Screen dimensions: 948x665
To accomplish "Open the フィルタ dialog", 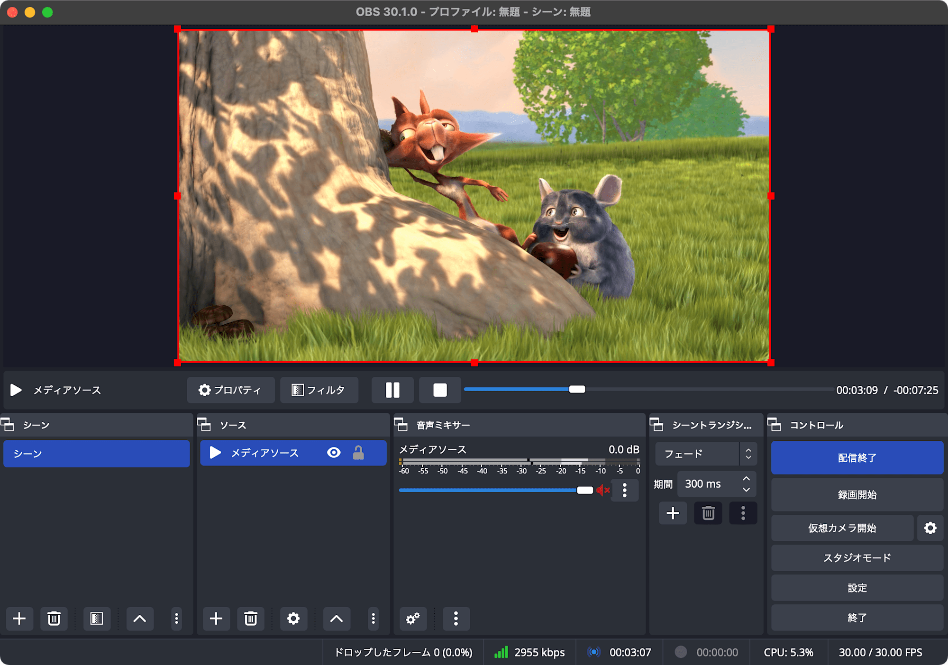I will click(x=319, y=390).
